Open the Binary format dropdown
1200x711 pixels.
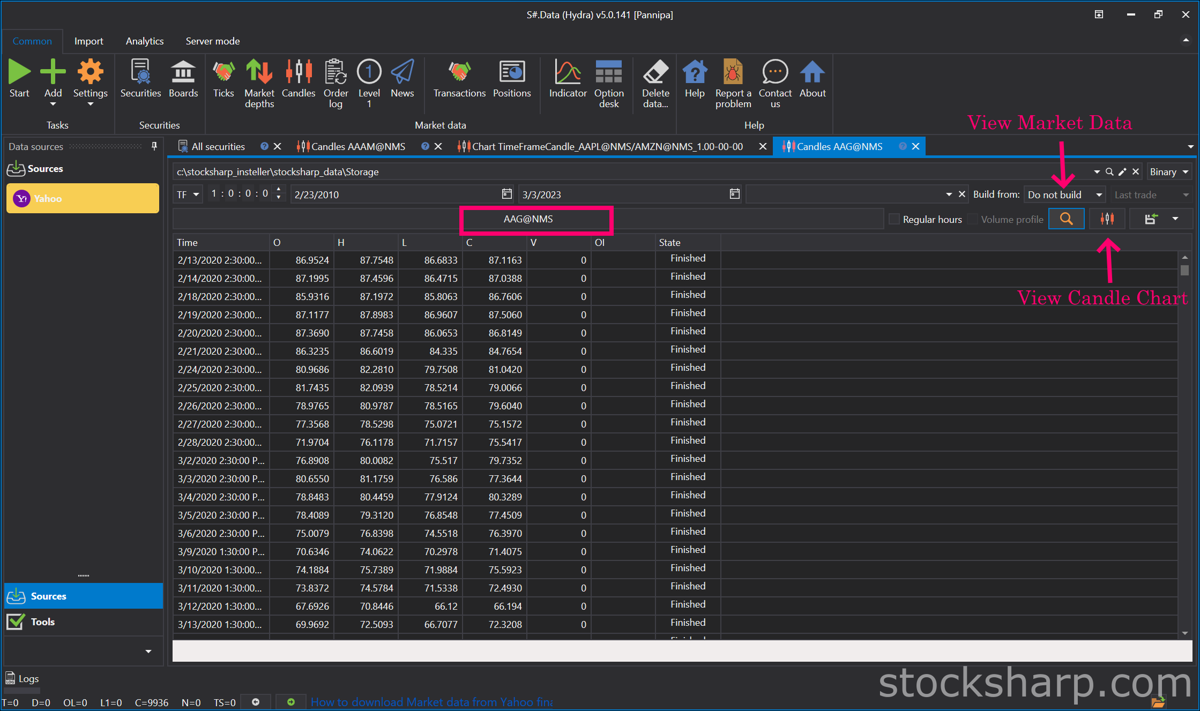[1169, 172]
